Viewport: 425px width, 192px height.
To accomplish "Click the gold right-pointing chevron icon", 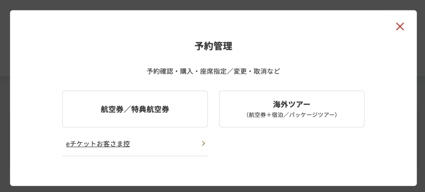I will (203, 144).
